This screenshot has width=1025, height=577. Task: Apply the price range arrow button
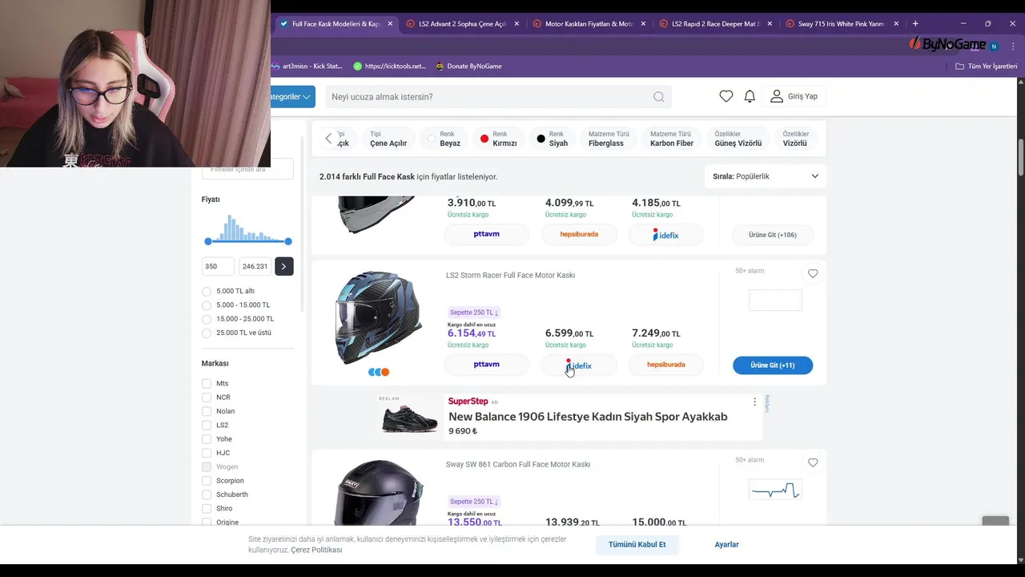pyautogui.click(x=283, y=266)
